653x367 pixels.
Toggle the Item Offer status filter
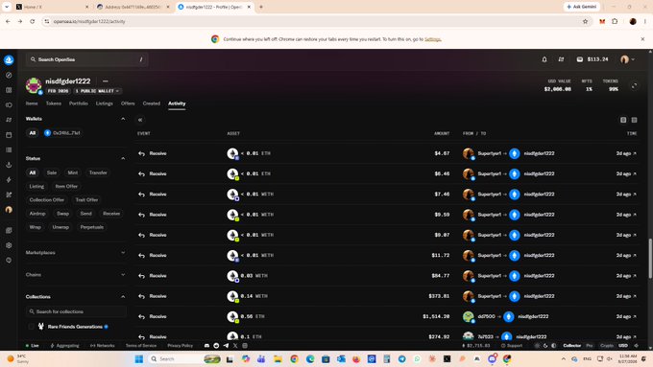[66, 186]
